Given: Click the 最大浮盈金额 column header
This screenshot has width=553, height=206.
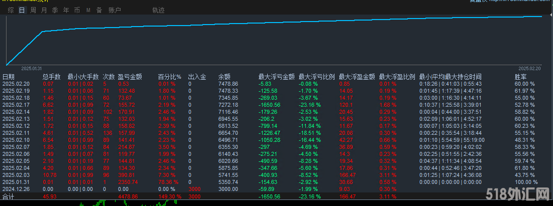Looking at the screenshot, I should [357, 77].
